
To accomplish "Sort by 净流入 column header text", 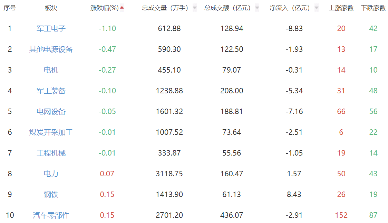I will coord(289,8).
